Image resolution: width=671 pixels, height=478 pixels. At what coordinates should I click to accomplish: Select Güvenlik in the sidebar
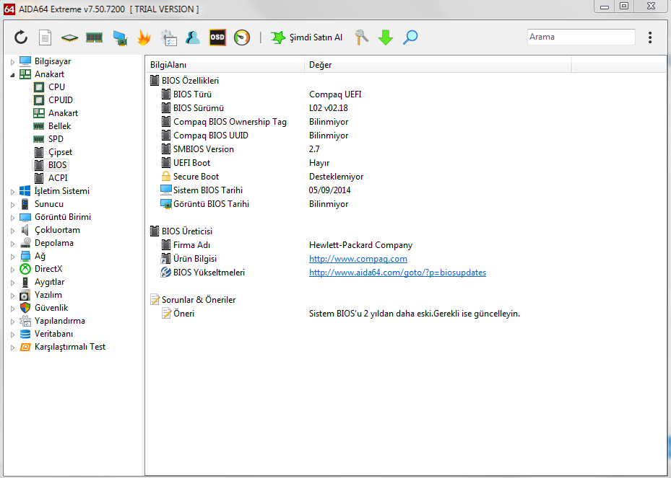[51, 308]
